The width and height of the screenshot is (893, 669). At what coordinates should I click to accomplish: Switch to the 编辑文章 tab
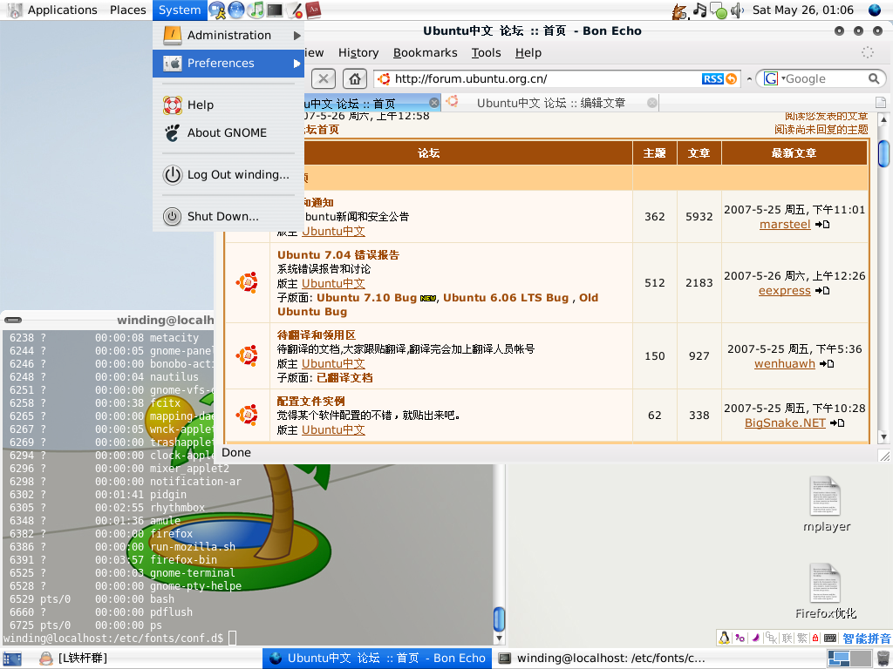click(x=550, y=103)
